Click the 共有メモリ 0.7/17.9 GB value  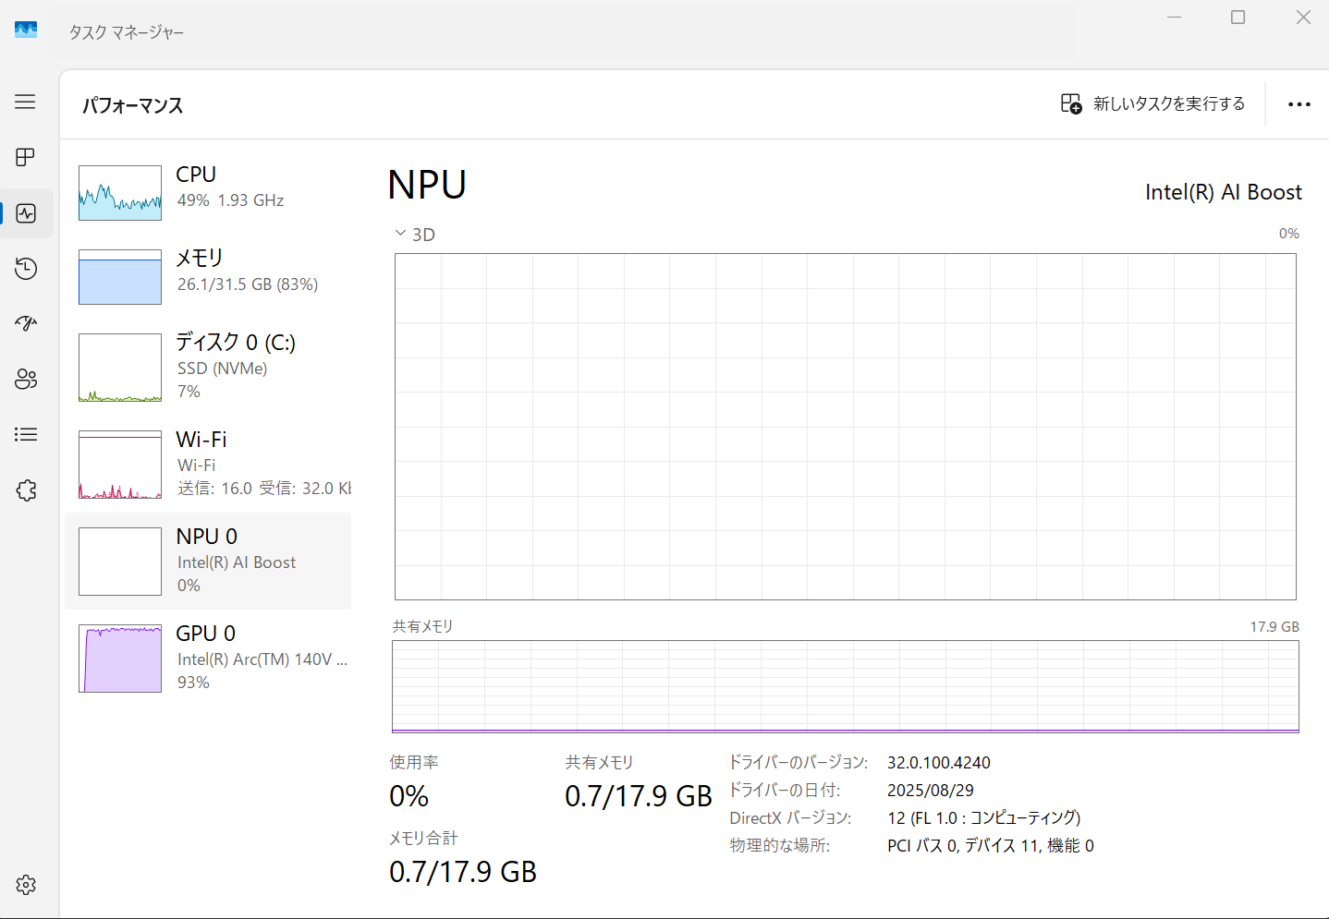pyautogui.click(x=639, y=796)
